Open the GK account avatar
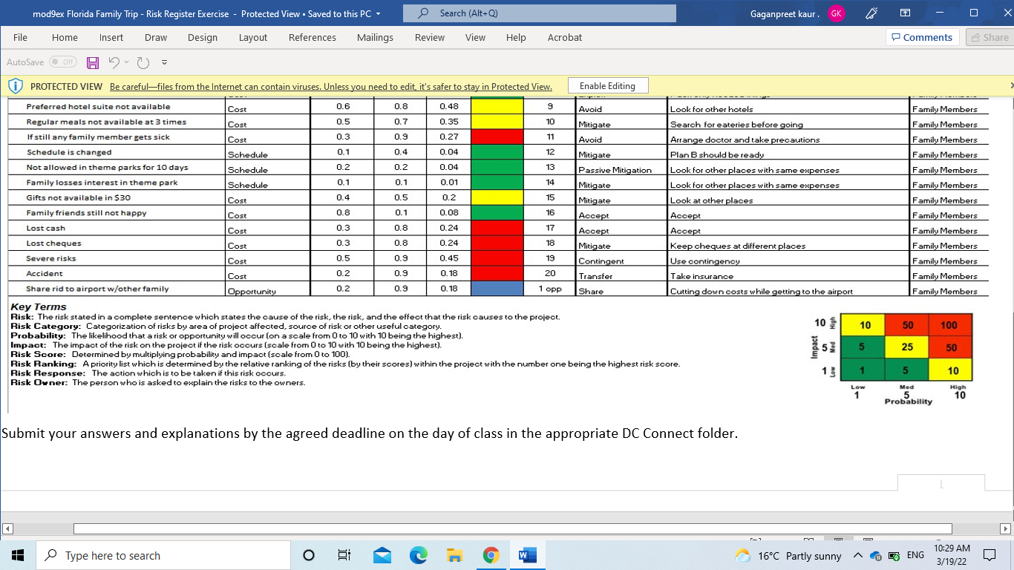1014x570 pixels. pyautogui.click(x=837, y=13)
